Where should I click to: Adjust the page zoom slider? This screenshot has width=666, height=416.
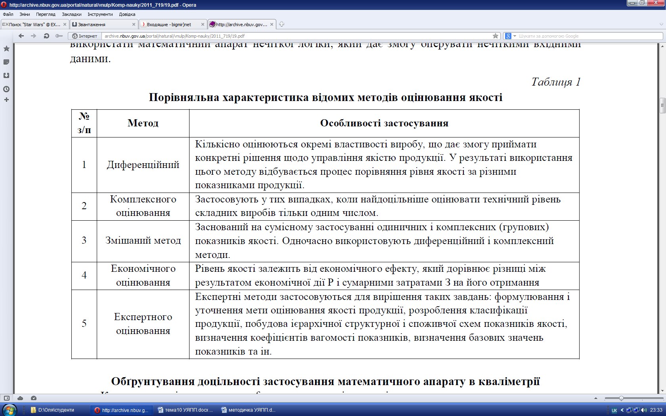coord(621,398)
